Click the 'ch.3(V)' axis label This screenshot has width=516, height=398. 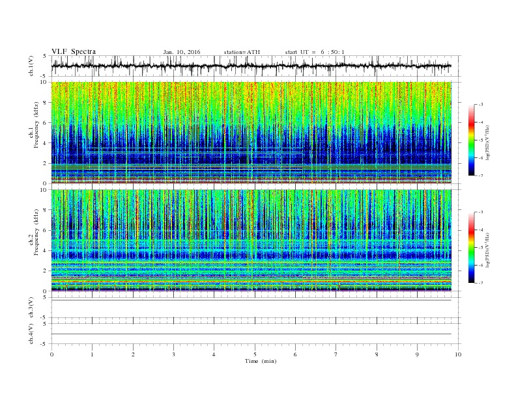(x=31, y=308)
